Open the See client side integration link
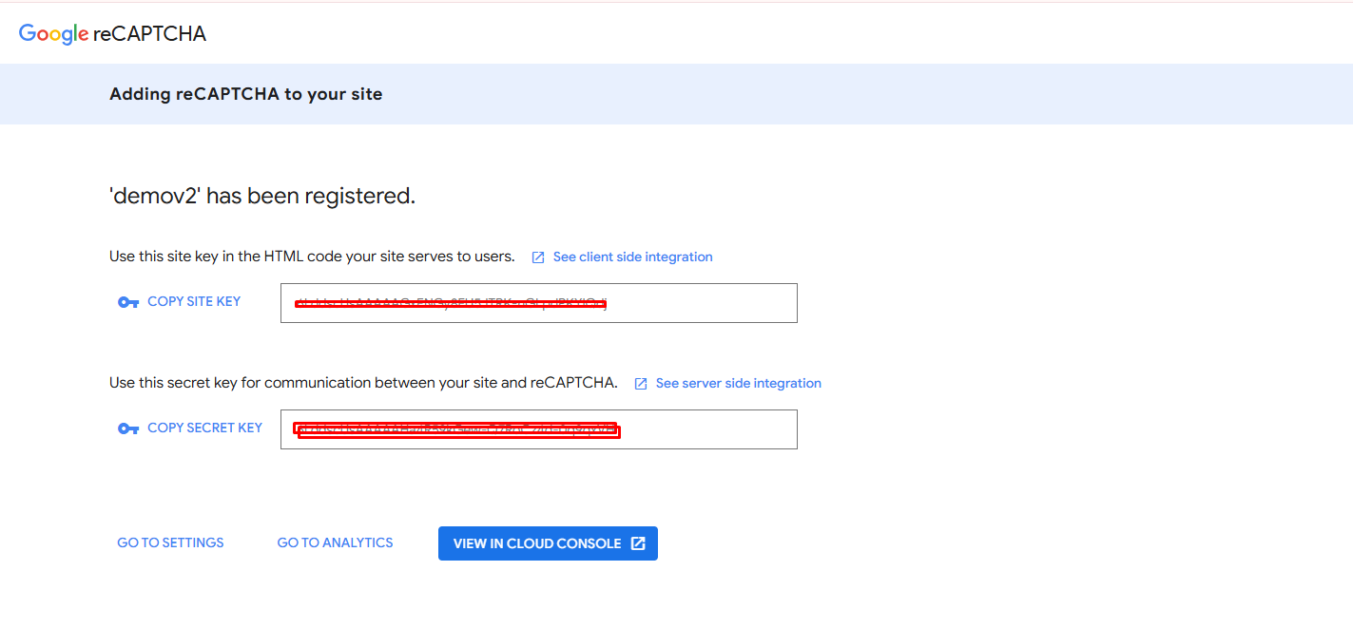Screen dimensions: 1353x628 click(x=632, y=257)
